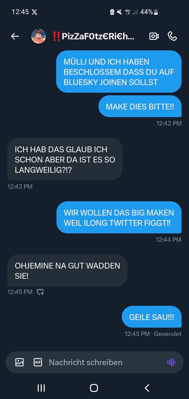This screenshot has width=189, height=399.
Task: Open the GIF picker
Action: (38, 362)
